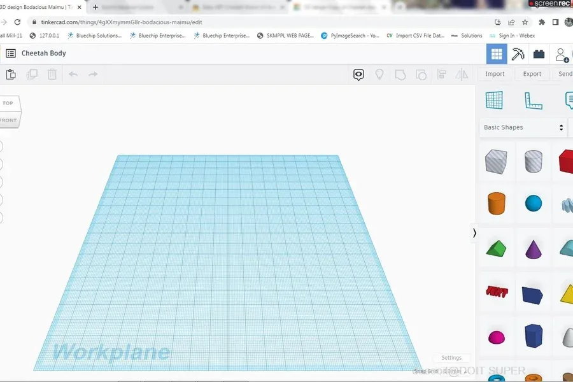
Task: Invite a collaborator via person-plus icon
Action: tap(562, 55)
